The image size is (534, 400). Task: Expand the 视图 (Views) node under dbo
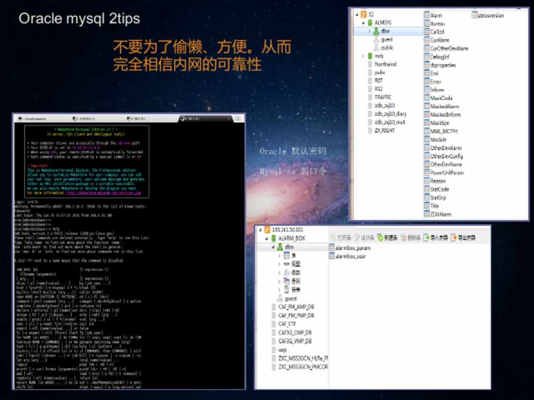[x=279, y=264]
